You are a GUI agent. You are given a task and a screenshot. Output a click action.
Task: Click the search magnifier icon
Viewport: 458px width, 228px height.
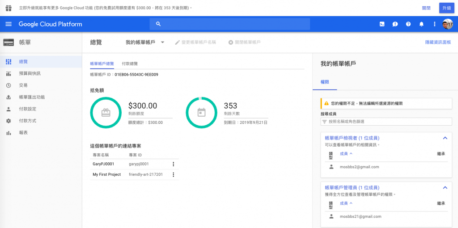pos(158,24)
